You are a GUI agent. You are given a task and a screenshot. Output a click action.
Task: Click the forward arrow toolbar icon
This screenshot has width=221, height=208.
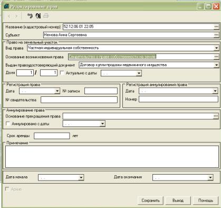(16, 16)
